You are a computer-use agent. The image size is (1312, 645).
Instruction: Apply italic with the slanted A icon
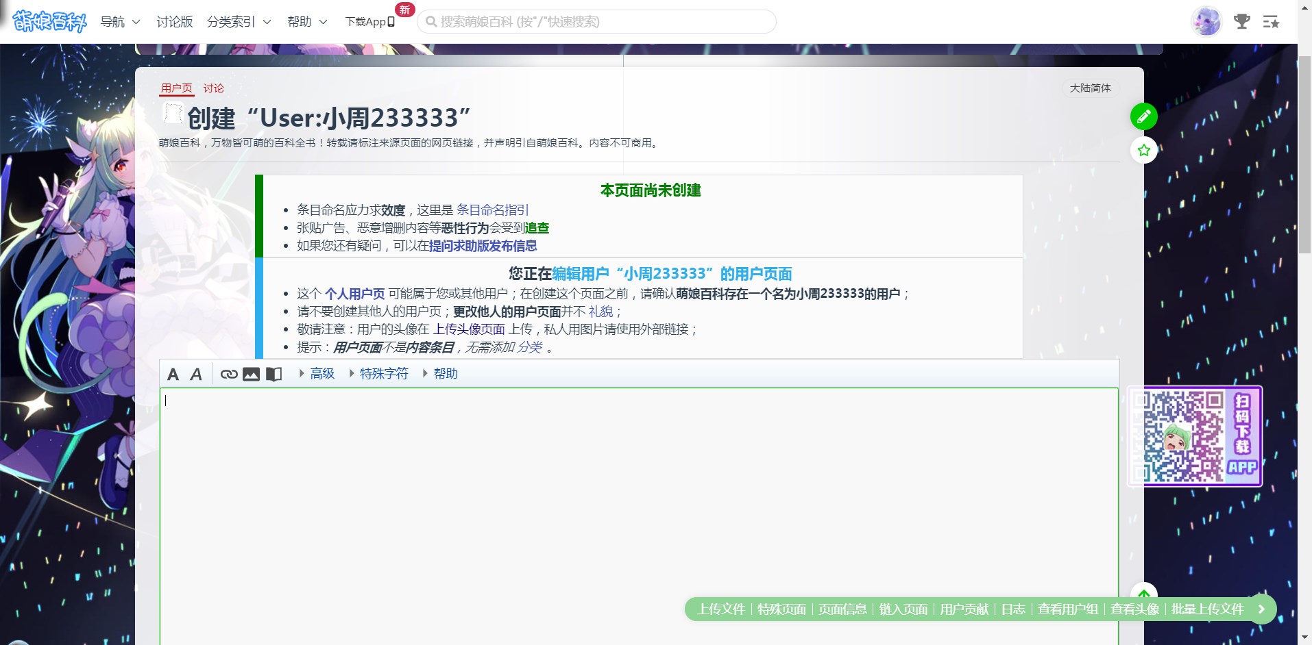[x=196, y=374]
